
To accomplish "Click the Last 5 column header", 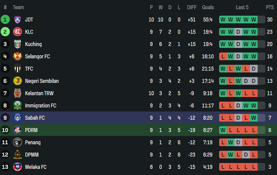I will click(x=242, y=7).
